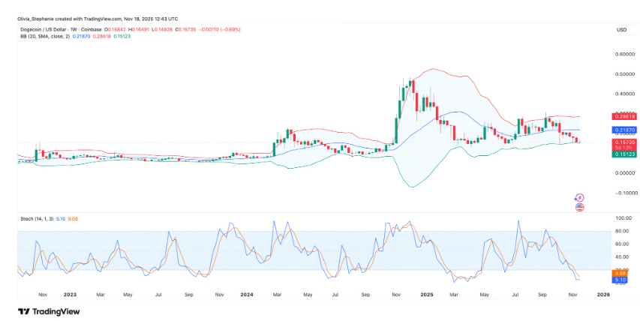This screenshot has width=640, height=321.
Task: Click the US flag event icon
Action: [x=578, y=207]
